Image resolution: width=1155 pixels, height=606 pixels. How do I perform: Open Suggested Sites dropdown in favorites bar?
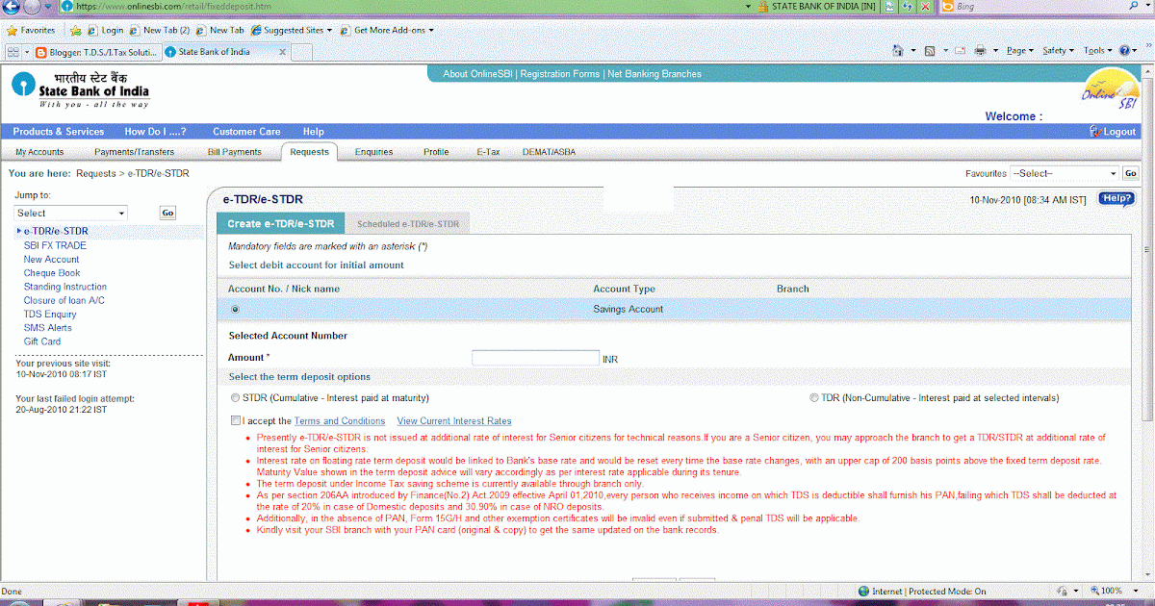click(x=292, y=30)
